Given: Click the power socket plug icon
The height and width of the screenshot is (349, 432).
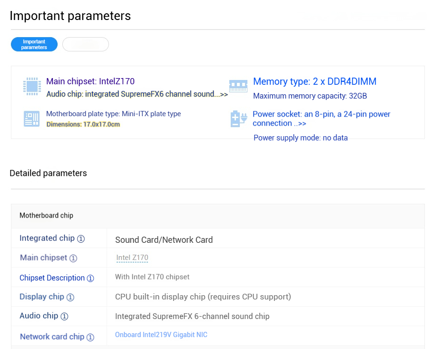Looking at the screenshot, I should point(238,119).
